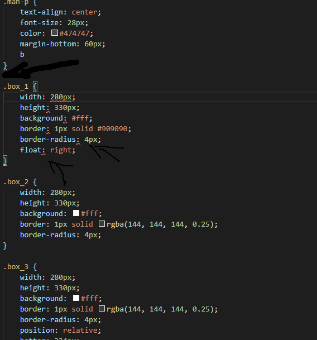The width and height of the screenshot is (317, 340).
Task: Click the .box_2 selector name
Action: [16, 181]
